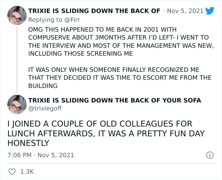Like the tweet with the heart icon
The image size is (222, 180).
(12, 172)
